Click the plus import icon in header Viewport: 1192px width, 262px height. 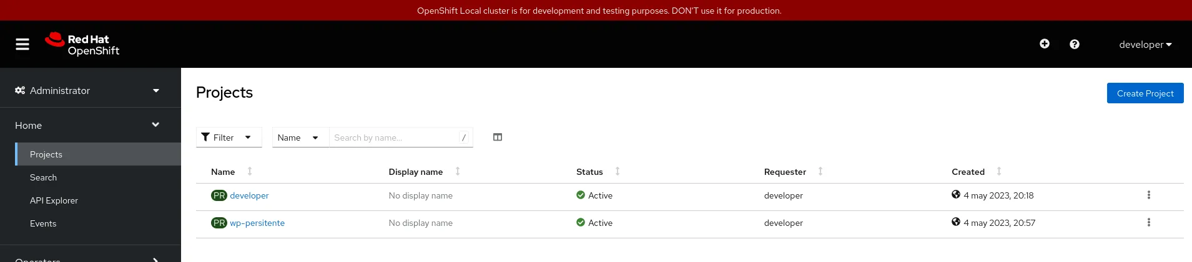pos(1044,44)
